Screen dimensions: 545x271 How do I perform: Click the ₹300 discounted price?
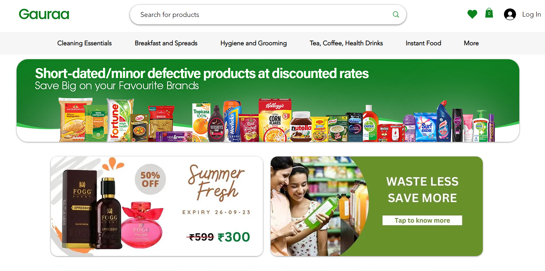pos(234,237)
